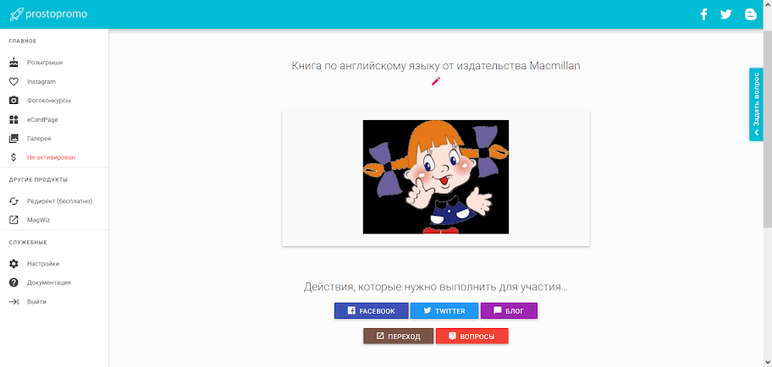Open the eCardPage menu item
The image size is (772, 367).
pos(54,119)
